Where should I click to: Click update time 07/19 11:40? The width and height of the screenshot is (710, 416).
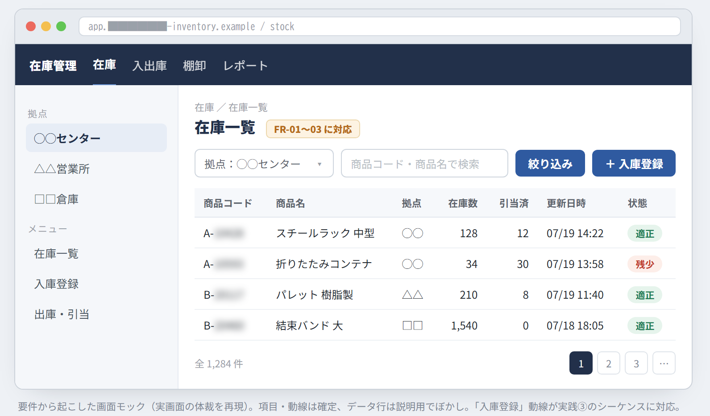tap(575, 295)
